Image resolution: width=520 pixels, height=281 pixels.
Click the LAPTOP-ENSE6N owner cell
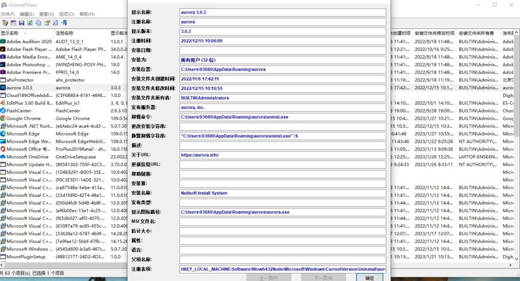478,157
